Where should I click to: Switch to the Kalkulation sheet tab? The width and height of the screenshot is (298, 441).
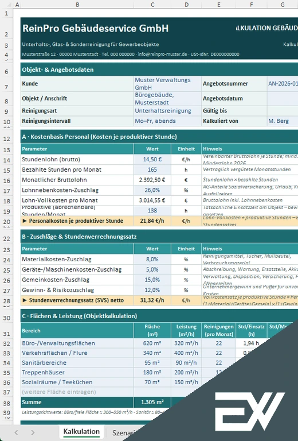(81, 432)
